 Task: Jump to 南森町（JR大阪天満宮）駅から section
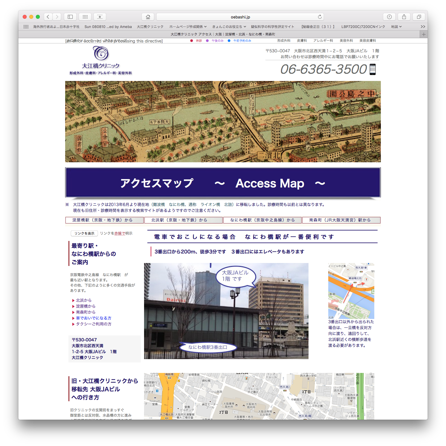pos(341,220)
